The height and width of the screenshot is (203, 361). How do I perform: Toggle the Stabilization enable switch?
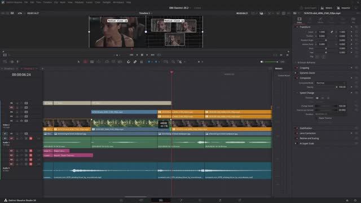point(297,128)
